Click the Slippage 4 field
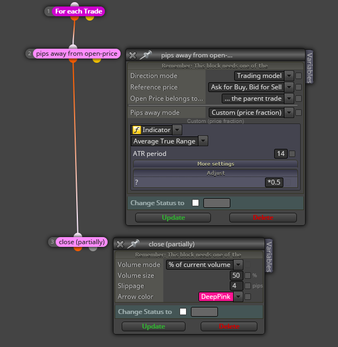Image resolution: width=338 pixels, height=347 pixels. (x=236, y=286)
